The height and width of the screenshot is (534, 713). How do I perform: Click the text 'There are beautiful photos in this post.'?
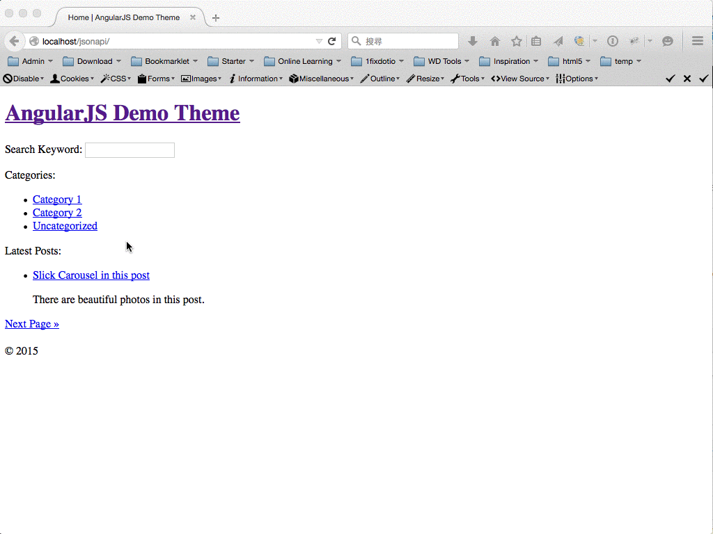(x=118, y=300)
